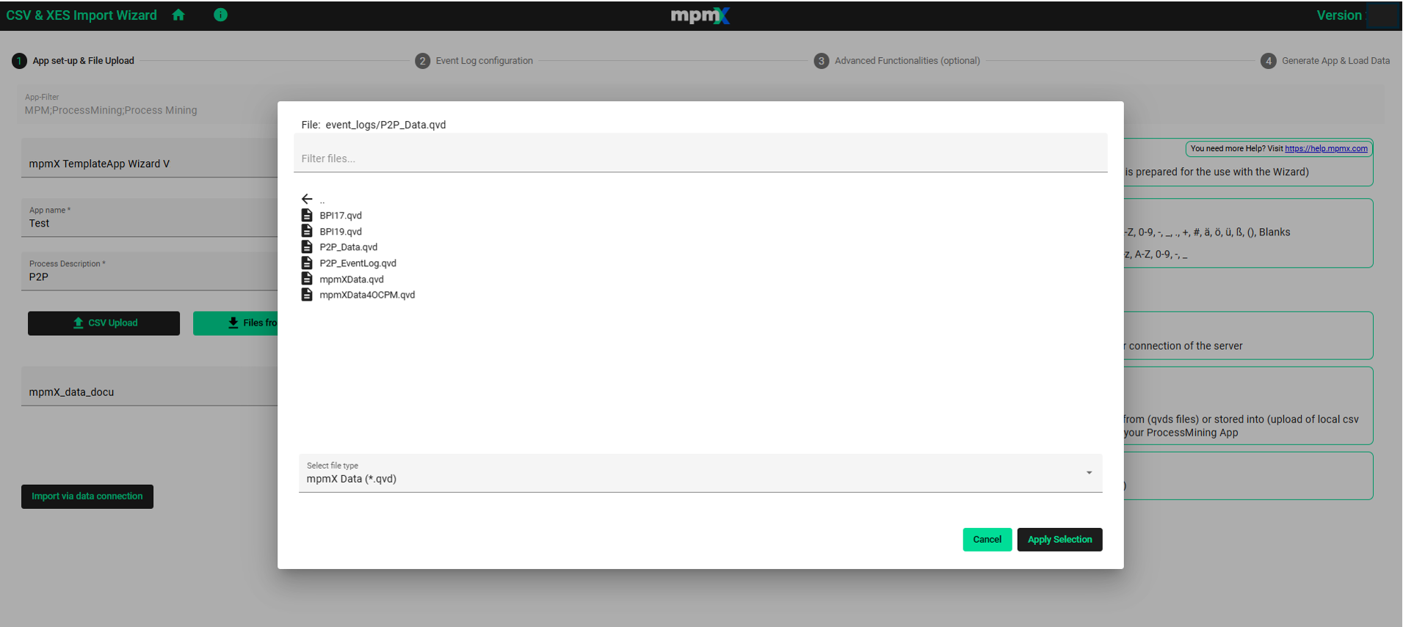Choose P2P_Data.qvd in file list

349,247
